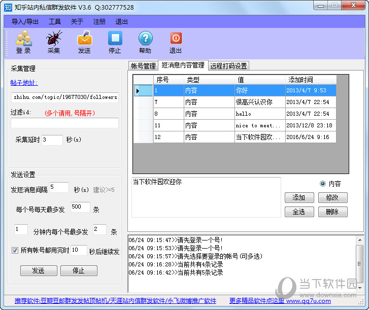Click the 序号 column header
Viewport: 369px width, 310px height.
click(169, 80)
